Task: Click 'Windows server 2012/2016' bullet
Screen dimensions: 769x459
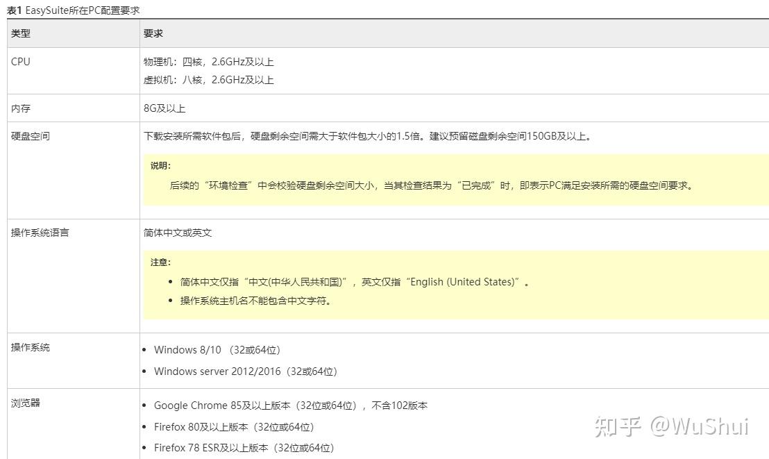Action: coord(245,372)
